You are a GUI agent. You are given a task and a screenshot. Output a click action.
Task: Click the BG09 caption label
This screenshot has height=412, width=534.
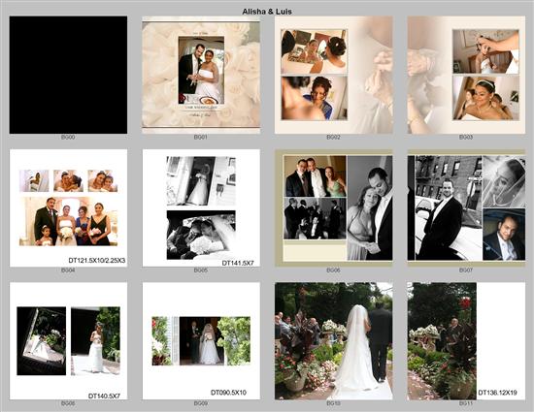[201, 403]
